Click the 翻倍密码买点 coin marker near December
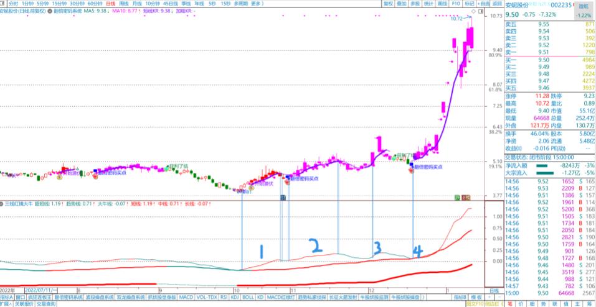This screenshot has height=307, width=596. point(412,171)
